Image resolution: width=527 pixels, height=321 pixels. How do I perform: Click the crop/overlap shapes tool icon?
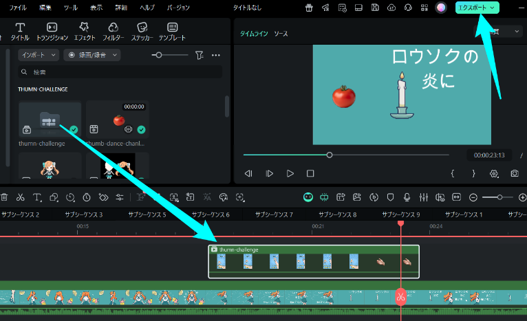(x=54, y=197)
